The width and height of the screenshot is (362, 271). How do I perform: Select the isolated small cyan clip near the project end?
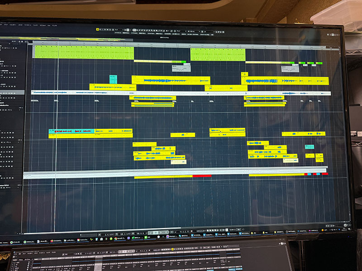coord(310,147)
